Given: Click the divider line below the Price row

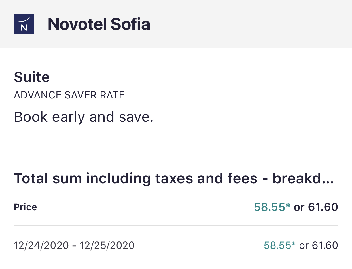Looking at the screenshot, I should click(176, 225).
